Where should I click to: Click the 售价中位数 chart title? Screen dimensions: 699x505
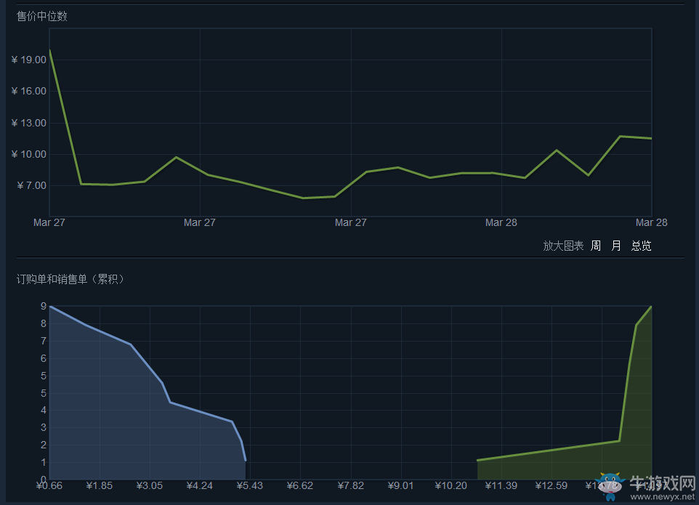[42, 16]
